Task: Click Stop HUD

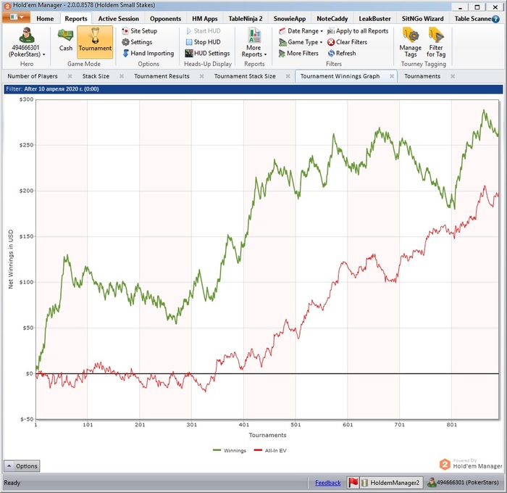Action: click(x=204, y=42)
